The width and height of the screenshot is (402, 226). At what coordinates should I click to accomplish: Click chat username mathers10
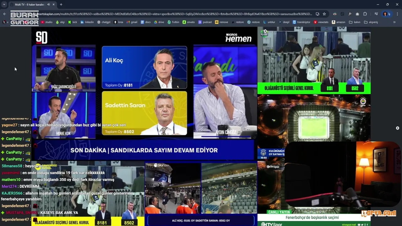tap(11, 180)
